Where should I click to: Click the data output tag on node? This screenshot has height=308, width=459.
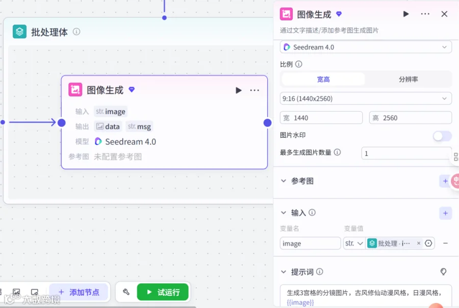[x=108, y=126]
